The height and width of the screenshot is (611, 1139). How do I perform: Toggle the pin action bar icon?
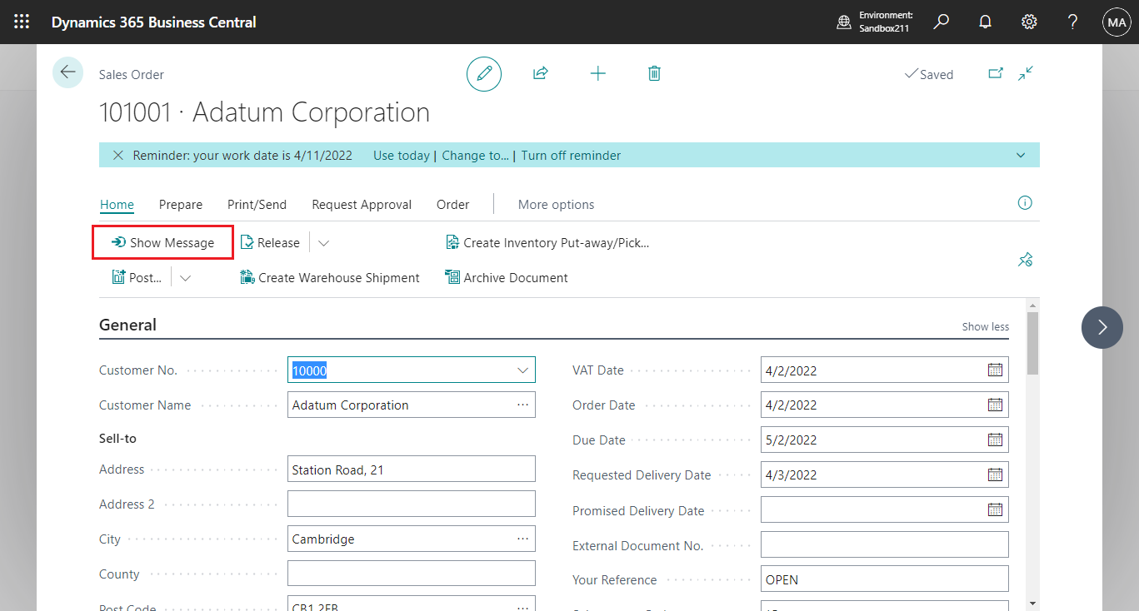[x=1025, y=261]
